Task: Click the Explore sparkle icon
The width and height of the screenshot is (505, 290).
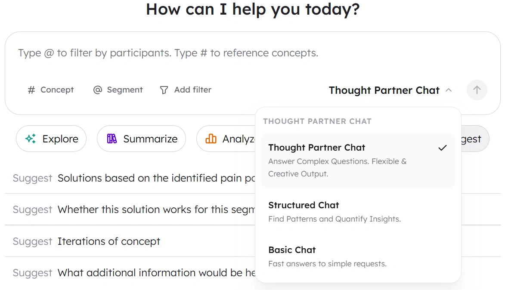Action: (31, 139)
